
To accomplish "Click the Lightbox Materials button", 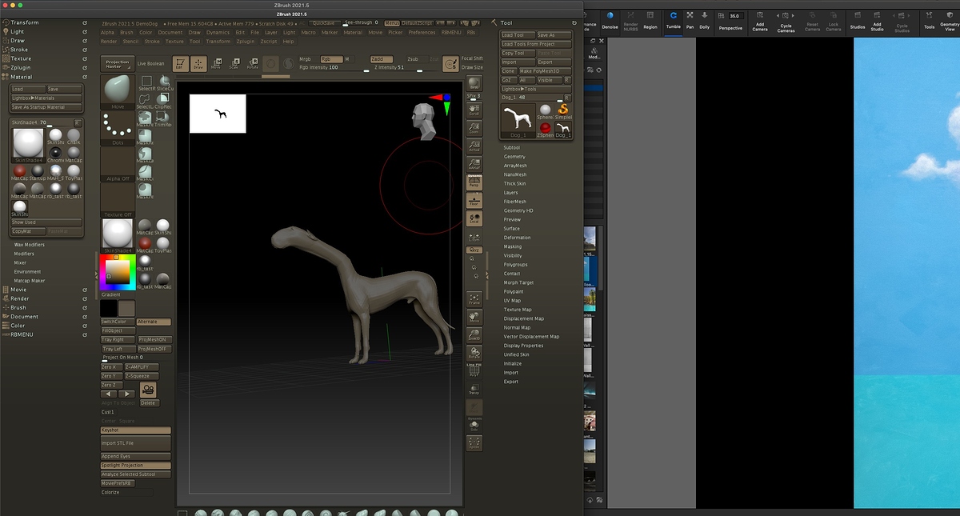I will coord(46,98).
